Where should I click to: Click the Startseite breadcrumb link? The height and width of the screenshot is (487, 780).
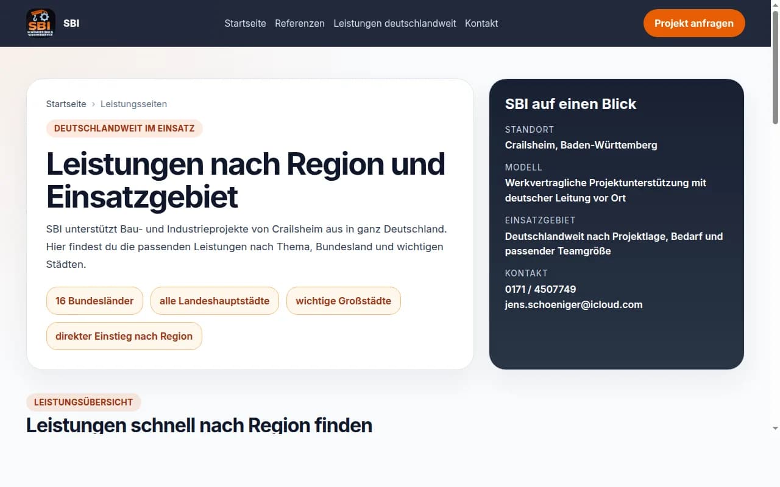(x=66, y=104)
